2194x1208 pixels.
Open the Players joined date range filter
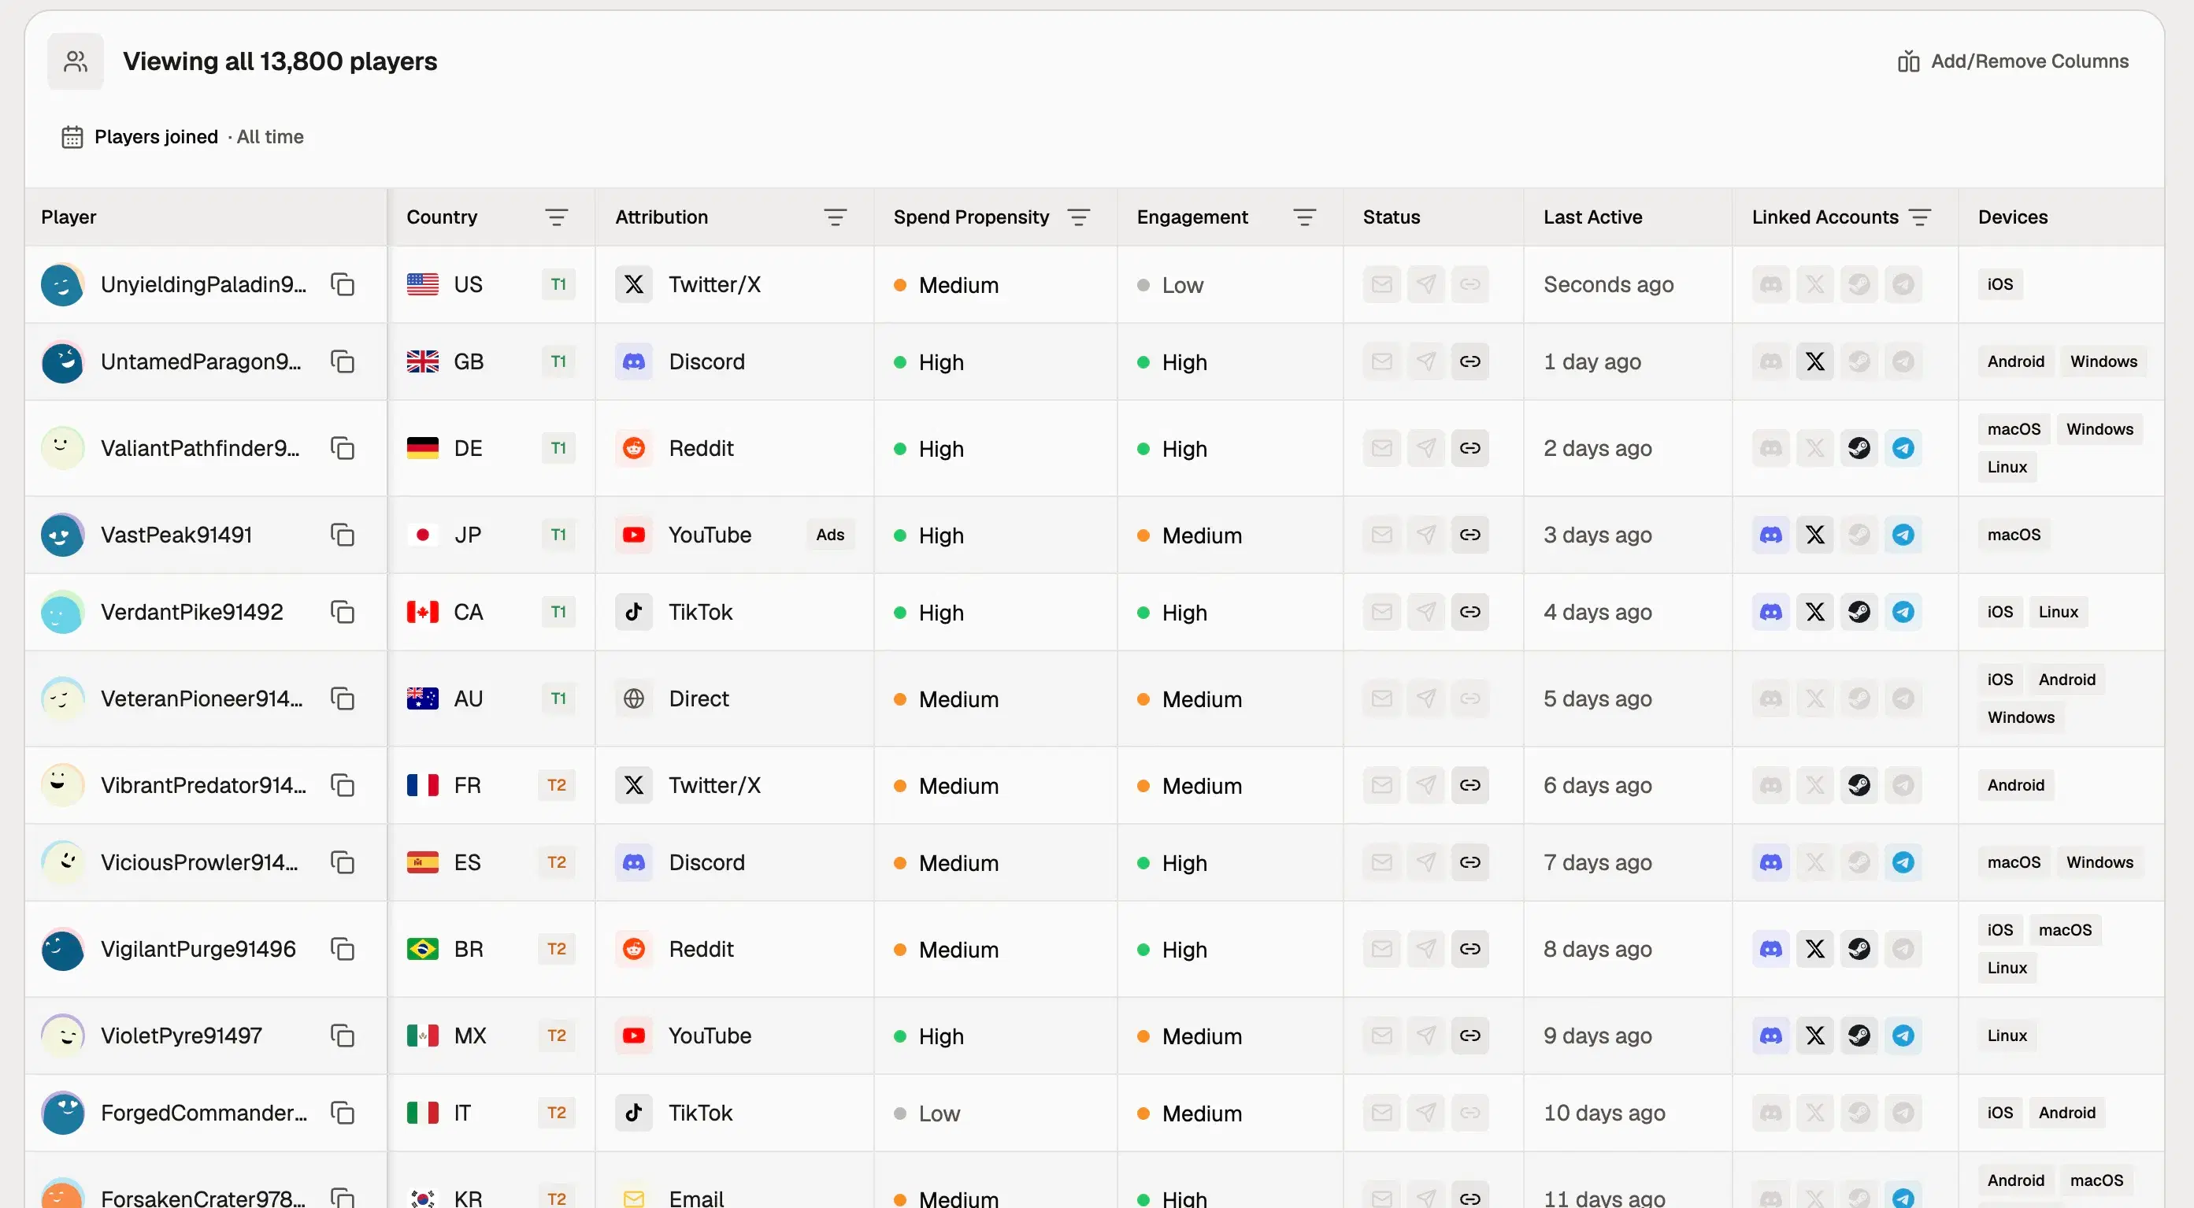click(182, 137)
